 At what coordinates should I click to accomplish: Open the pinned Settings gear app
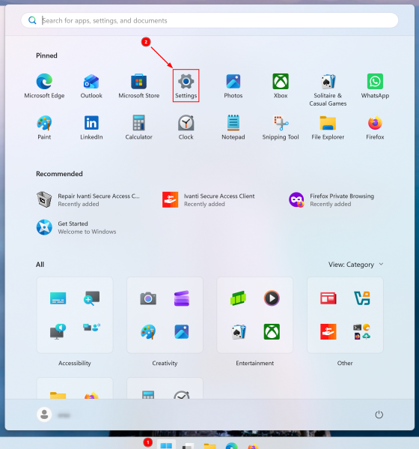(x=186, y=86)
